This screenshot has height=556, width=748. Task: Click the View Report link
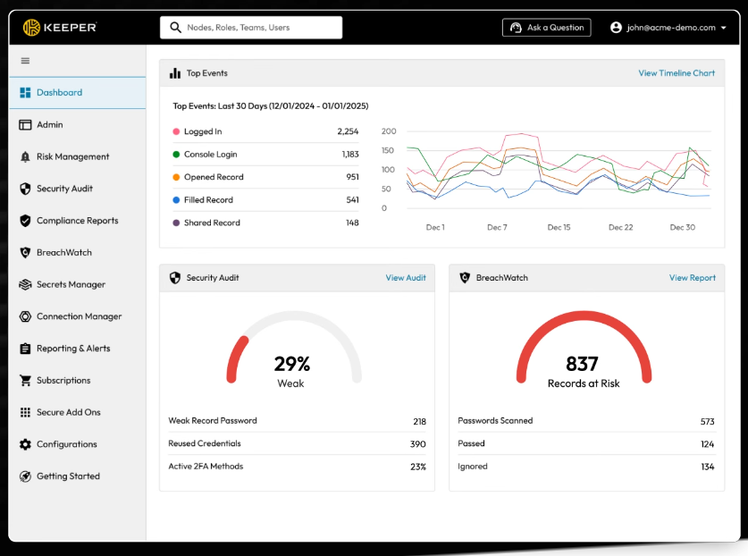[x=693, y=278]
